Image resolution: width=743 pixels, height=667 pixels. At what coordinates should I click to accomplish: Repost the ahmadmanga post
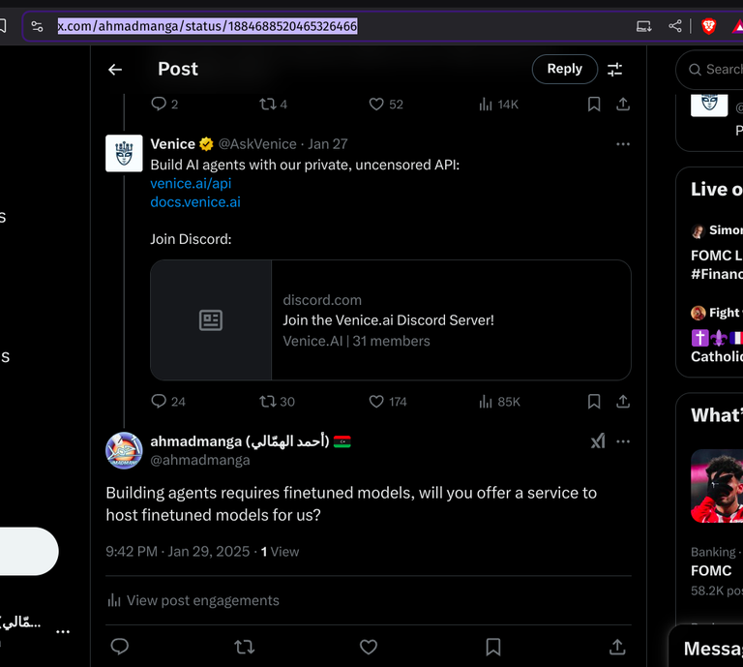pos(245,647)
